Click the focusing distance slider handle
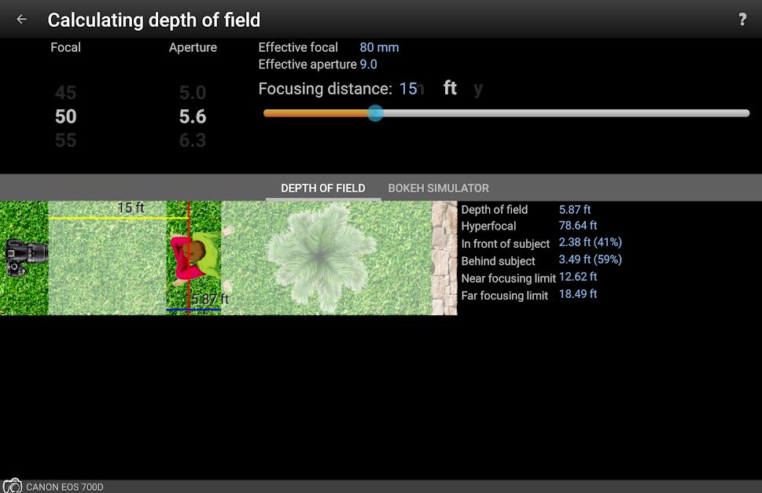This screenshot has height=493, width=762. pos(375,113)
